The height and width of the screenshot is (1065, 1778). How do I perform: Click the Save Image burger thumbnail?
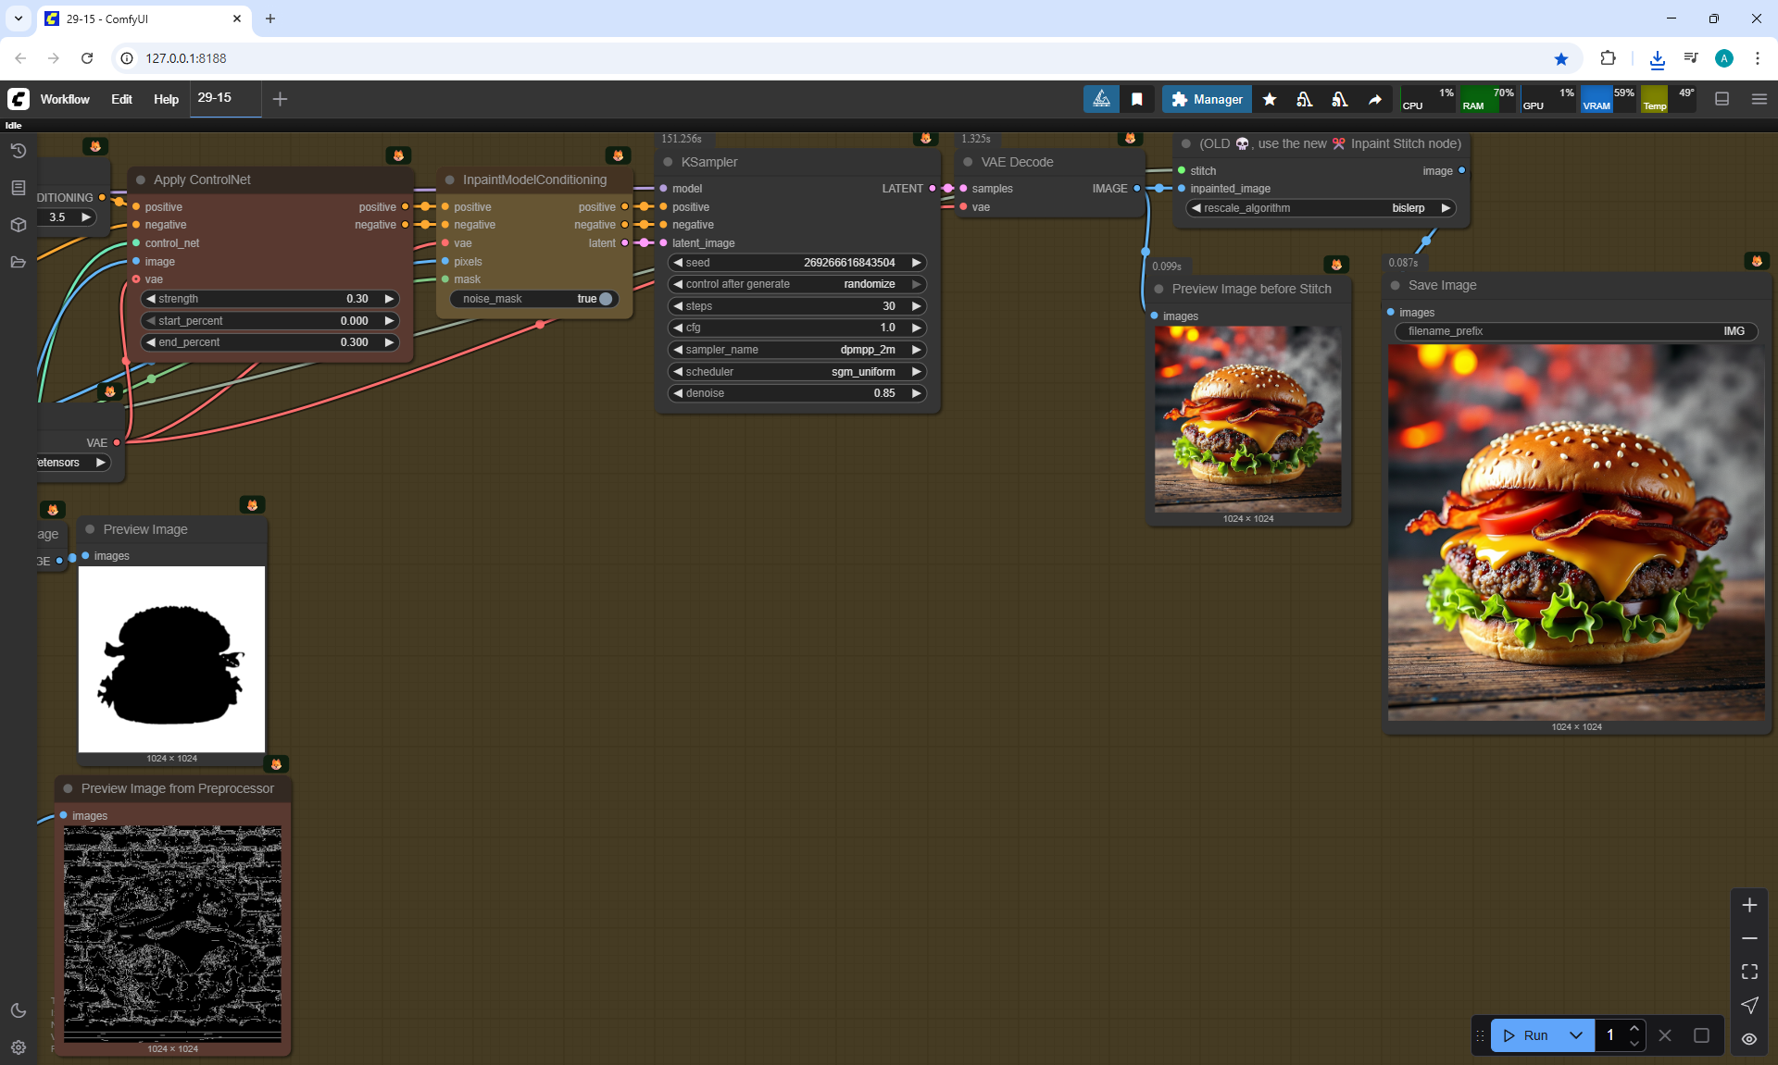(x=1576, y=533)
